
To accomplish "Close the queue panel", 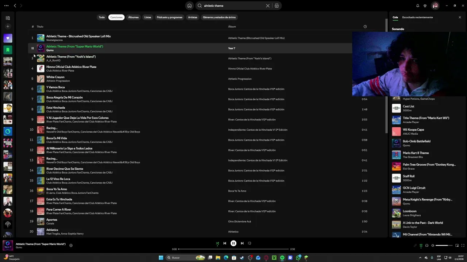I will 460,17.
